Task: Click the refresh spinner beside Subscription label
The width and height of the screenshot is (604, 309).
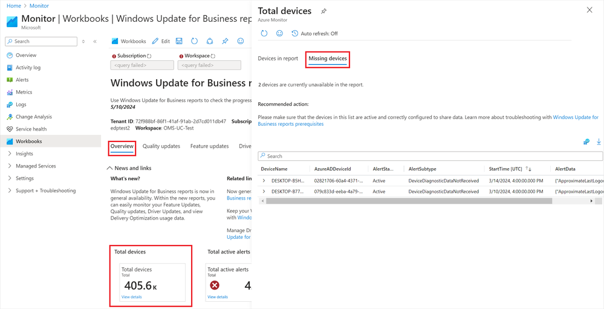Action: 150,56
